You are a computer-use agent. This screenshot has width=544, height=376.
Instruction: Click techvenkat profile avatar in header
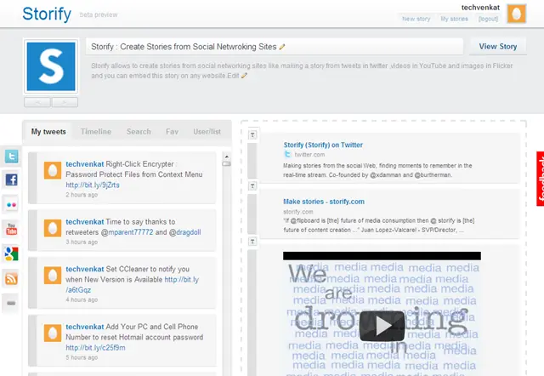tap(517, 14)
